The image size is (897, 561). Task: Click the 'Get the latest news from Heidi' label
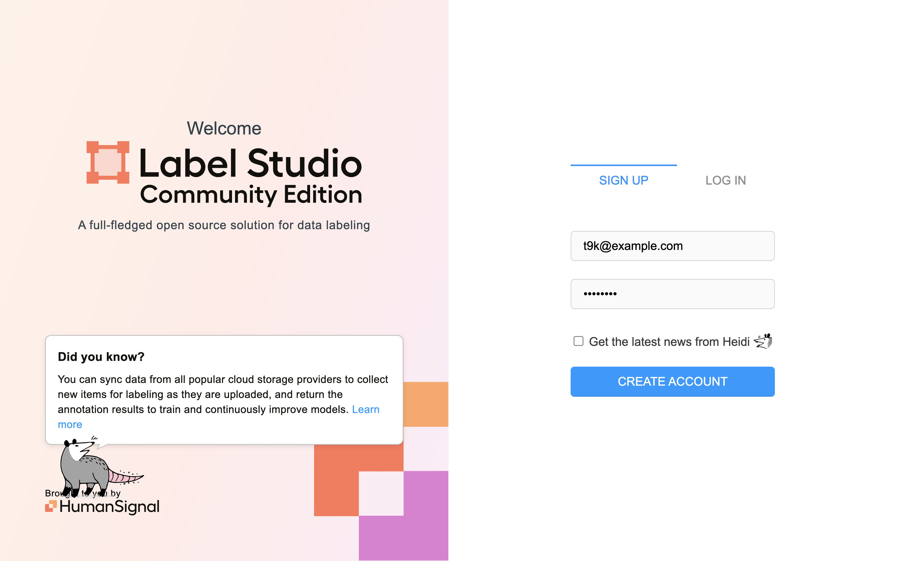(669, 342)
